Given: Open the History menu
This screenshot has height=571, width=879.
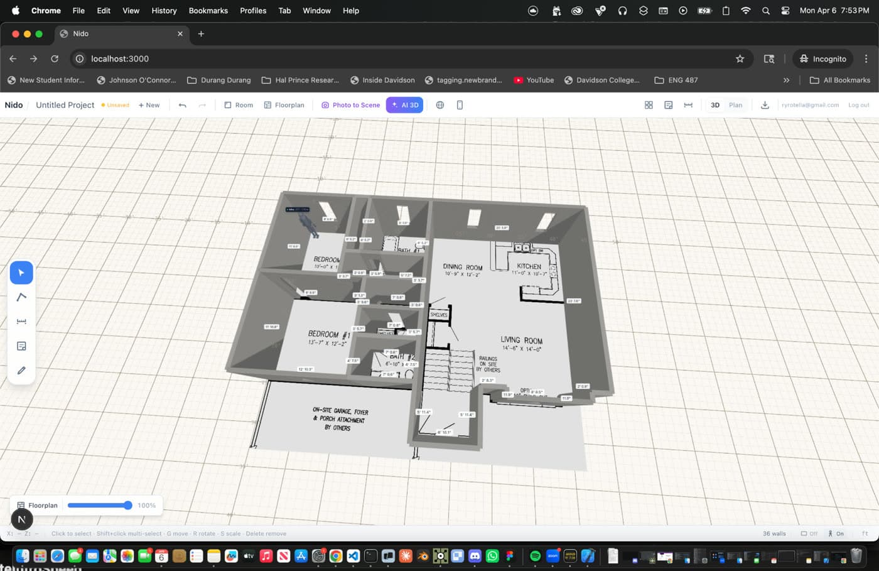Looking at the screenshot, I should coord(164,11).
